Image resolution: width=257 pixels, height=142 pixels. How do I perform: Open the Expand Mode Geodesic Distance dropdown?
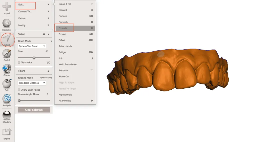(32, 83)
